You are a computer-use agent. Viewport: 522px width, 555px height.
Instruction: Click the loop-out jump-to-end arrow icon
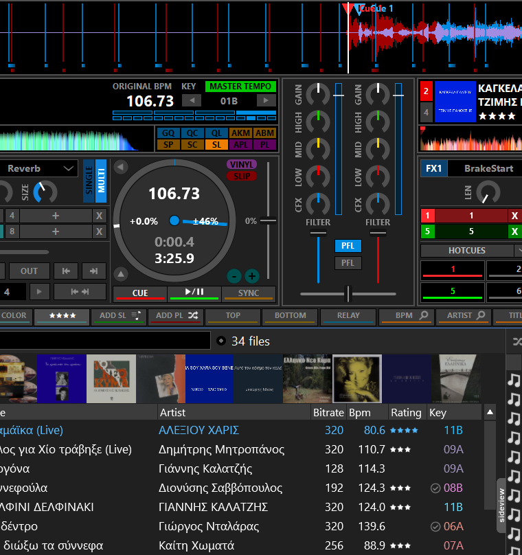point(94,271)
